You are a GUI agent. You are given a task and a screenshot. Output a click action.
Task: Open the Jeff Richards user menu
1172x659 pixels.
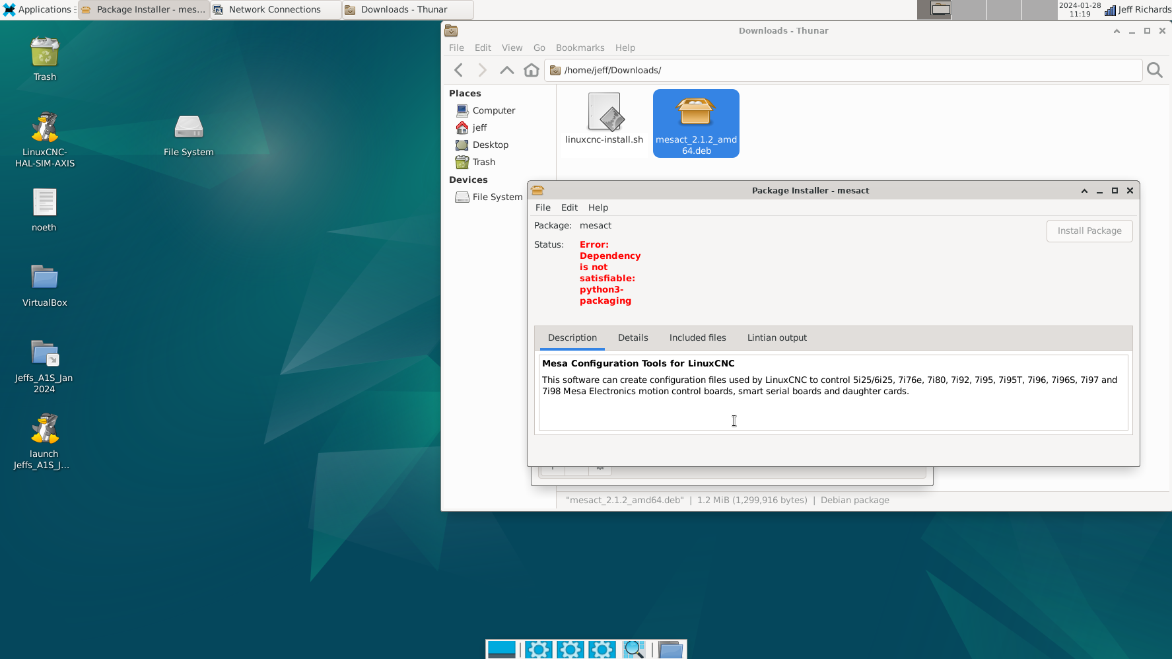point(1144,9)
